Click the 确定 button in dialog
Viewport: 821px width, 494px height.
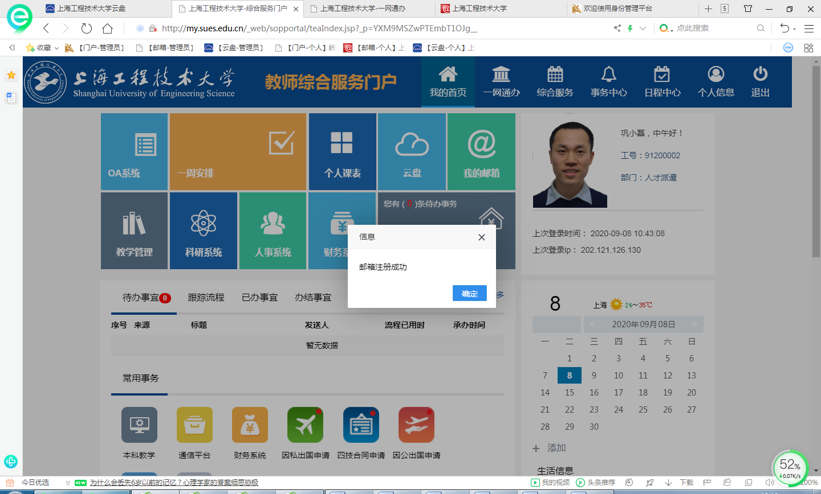pos(470,293)
